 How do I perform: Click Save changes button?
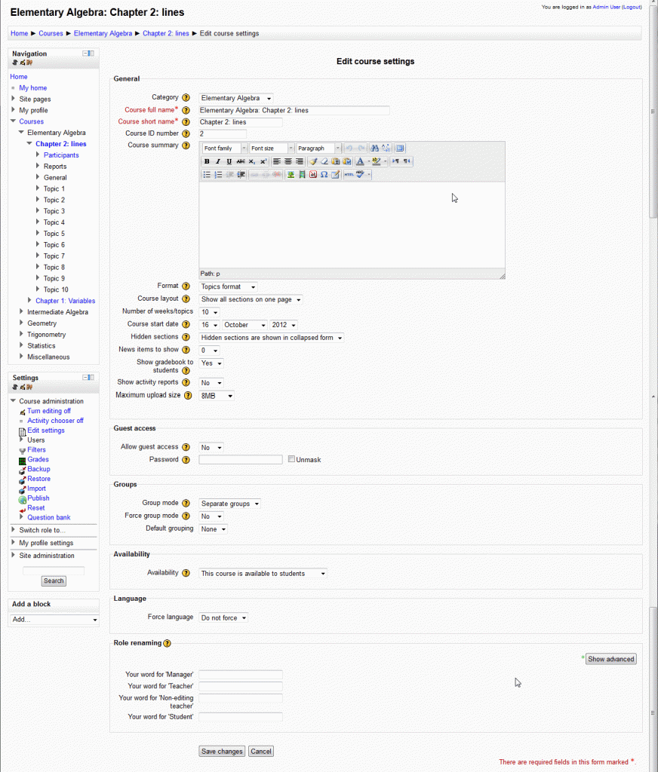tap(223, 752)
